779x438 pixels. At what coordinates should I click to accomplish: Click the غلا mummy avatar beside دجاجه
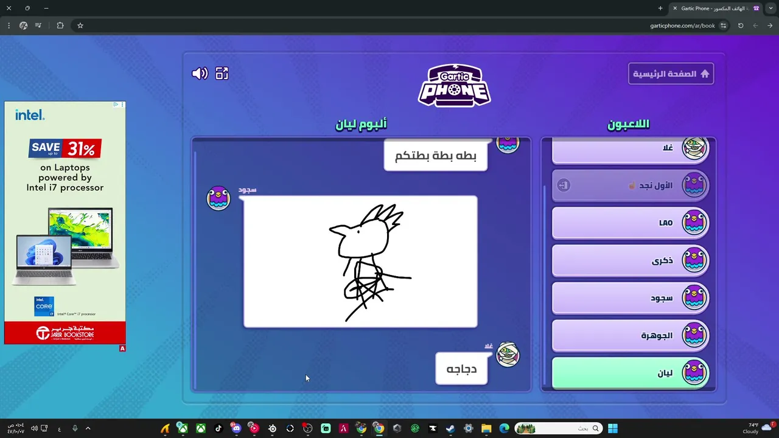pyautogui.click(x=508, y=355)
